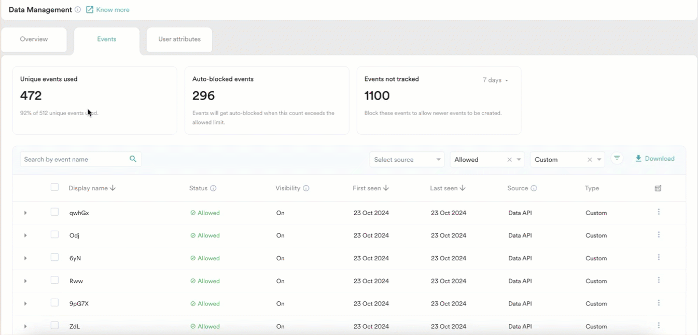Click the Allowed check icon for qwhGx

(193, 213)
